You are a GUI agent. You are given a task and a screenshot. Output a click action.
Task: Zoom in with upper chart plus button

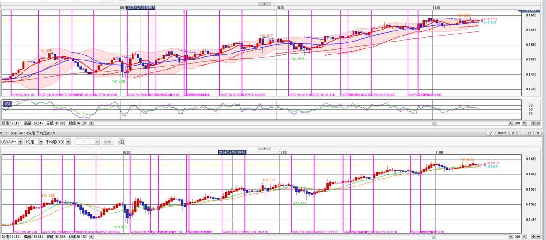click(534, 123)
